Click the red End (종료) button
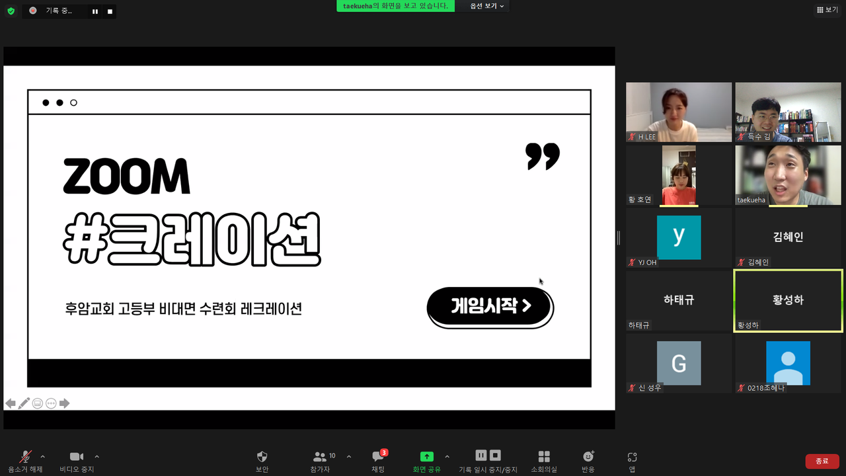The image size is (846, 476). pyautogui.click(x=822, y=461)
